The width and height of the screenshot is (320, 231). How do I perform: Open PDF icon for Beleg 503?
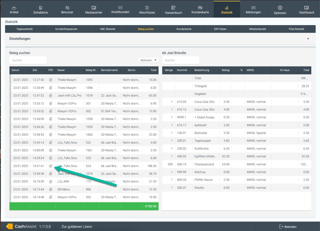[51, 197]
